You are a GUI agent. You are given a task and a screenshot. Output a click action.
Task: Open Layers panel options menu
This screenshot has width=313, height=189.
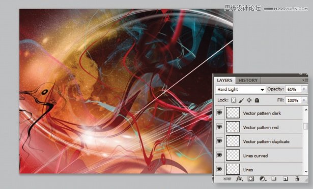(x=305, y=80)
